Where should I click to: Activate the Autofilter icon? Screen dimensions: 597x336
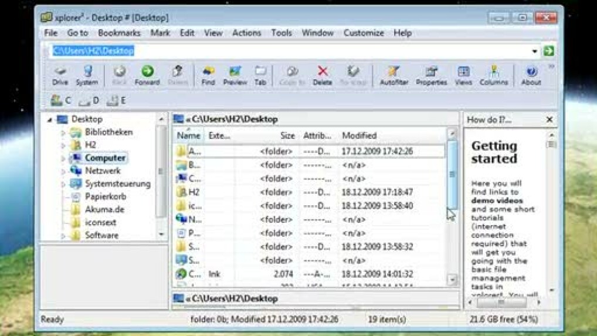point(394,75)
